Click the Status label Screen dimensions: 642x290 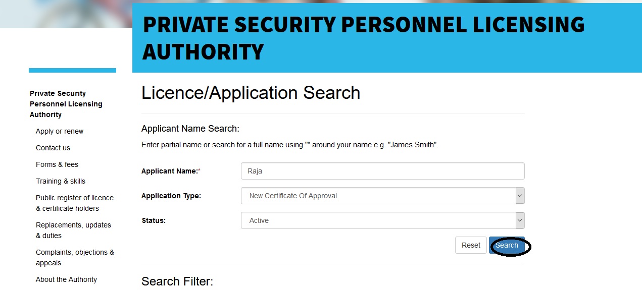click(154, 220)
